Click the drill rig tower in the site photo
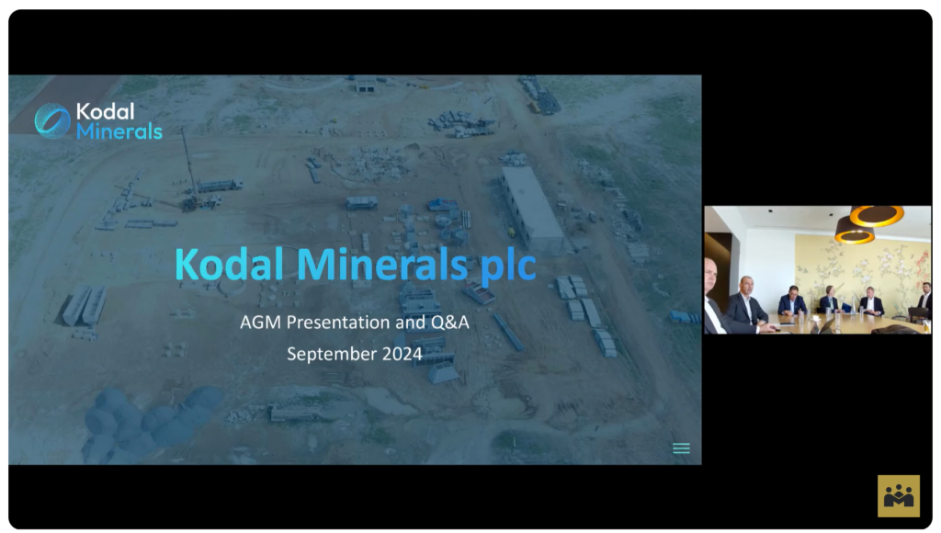This screenshot has width=941, height=533. pos(189,165)
